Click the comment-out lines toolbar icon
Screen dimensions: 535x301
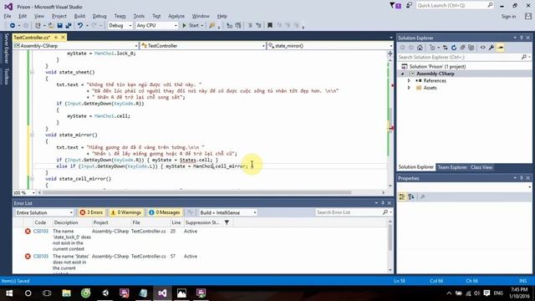[x=250, y=26]
